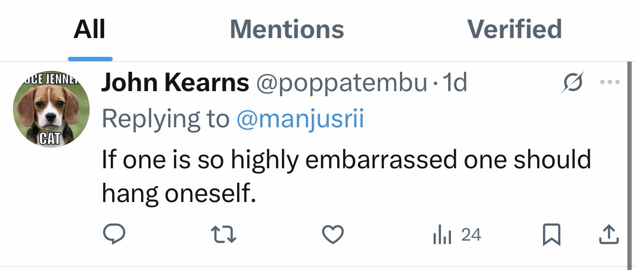This screenshot has width=636, height=270.
Task: Open view analytics bar chart icon
Action: click(441, 235)
